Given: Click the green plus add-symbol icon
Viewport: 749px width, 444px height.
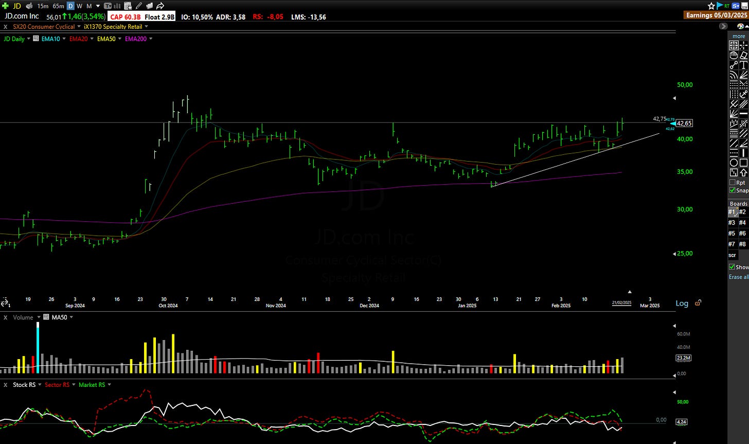Looking at the screenshot, I should (x=5, y=6).
